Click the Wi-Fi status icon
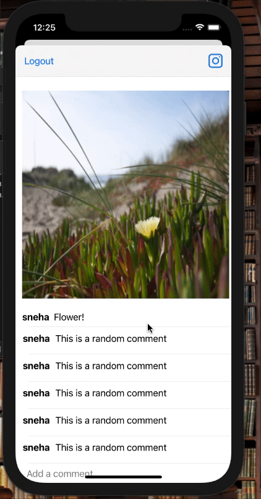 pos(200,27)
